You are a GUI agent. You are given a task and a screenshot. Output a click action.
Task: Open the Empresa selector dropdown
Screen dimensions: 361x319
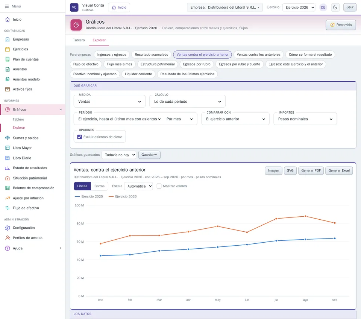point(225,8)
